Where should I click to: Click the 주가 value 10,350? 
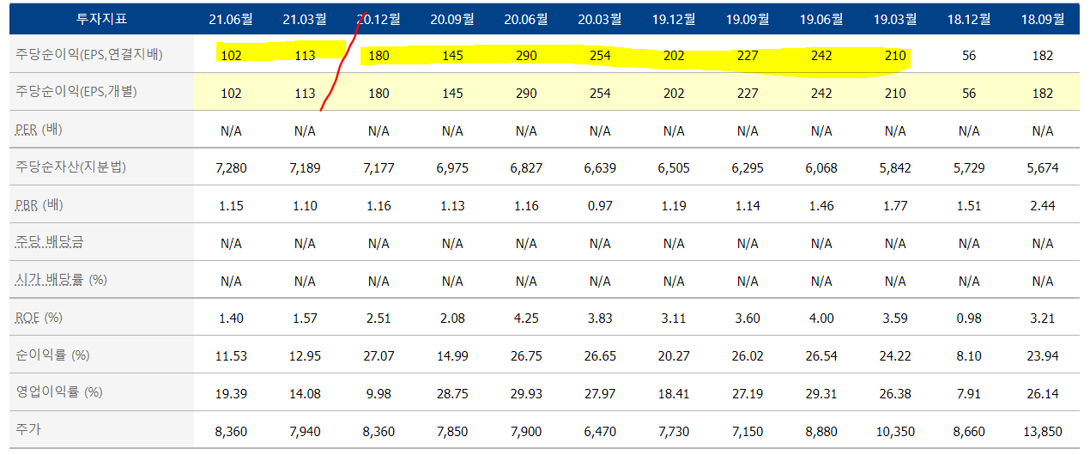895,431
